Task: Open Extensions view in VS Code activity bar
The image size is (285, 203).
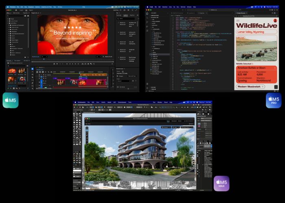Action: (x=147, y=30)
